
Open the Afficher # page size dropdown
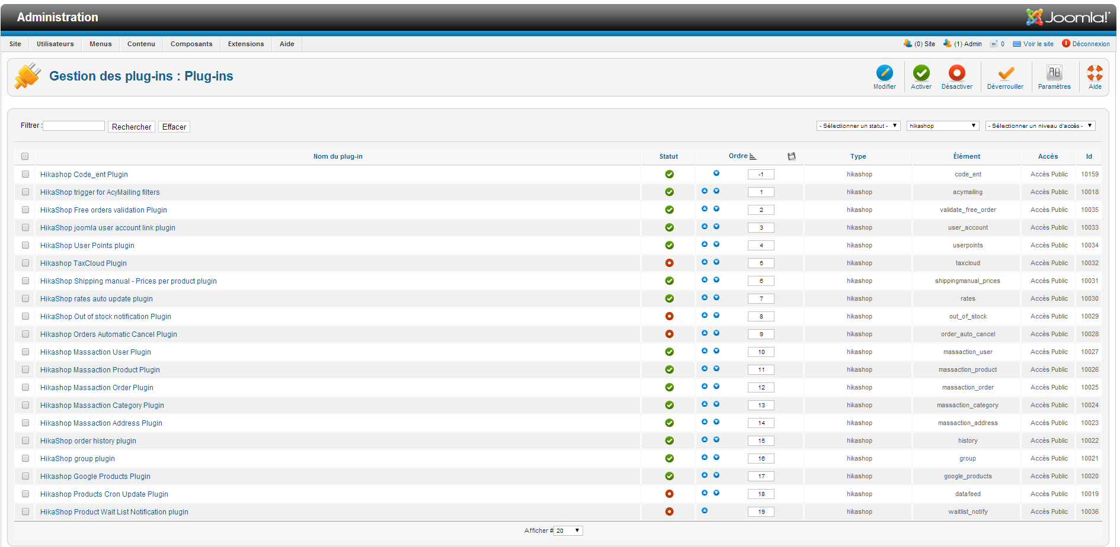[x=568, y=530]
